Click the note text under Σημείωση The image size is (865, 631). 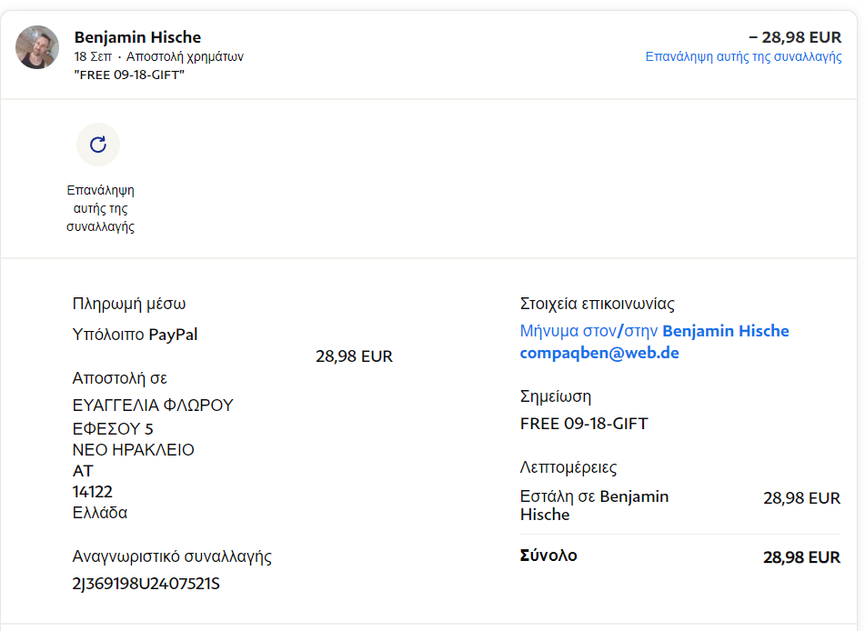click(584, 424)
